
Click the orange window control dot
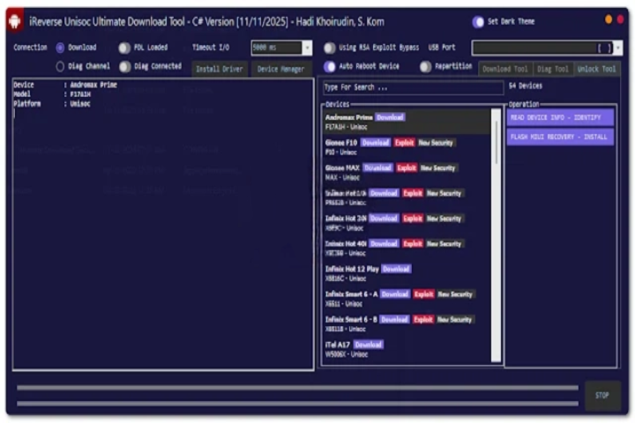[609, 19]
